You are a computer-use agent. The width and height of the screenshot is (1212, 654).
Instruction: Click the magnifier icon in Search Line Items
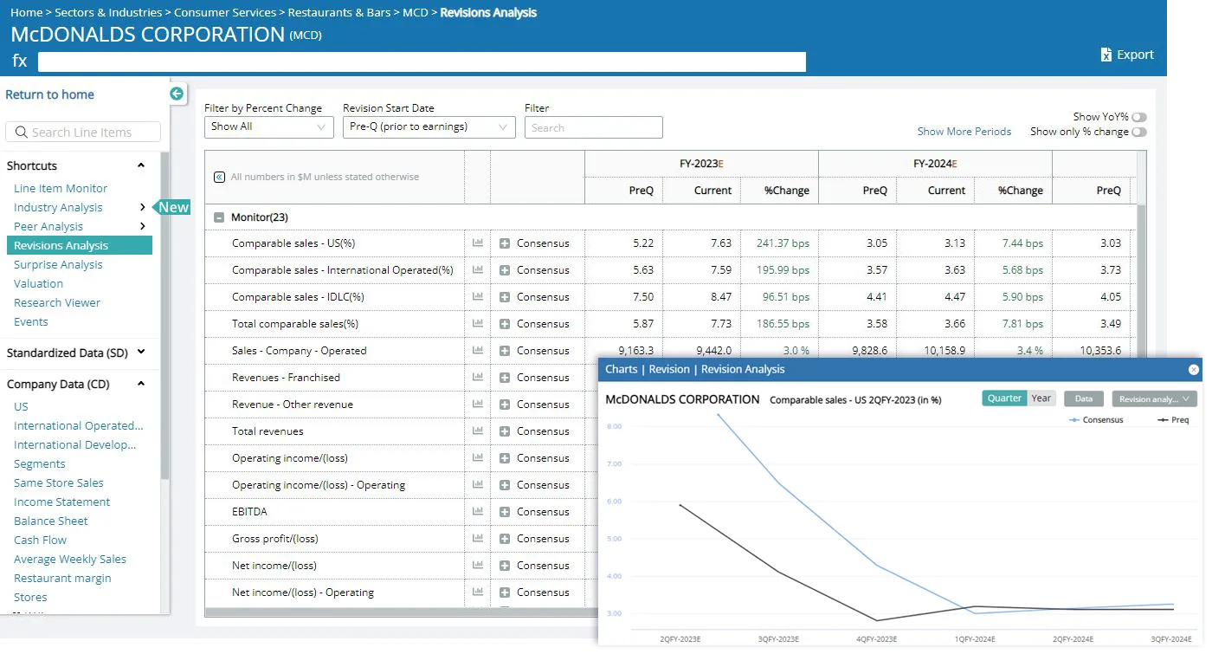click(x=20, y=133)
